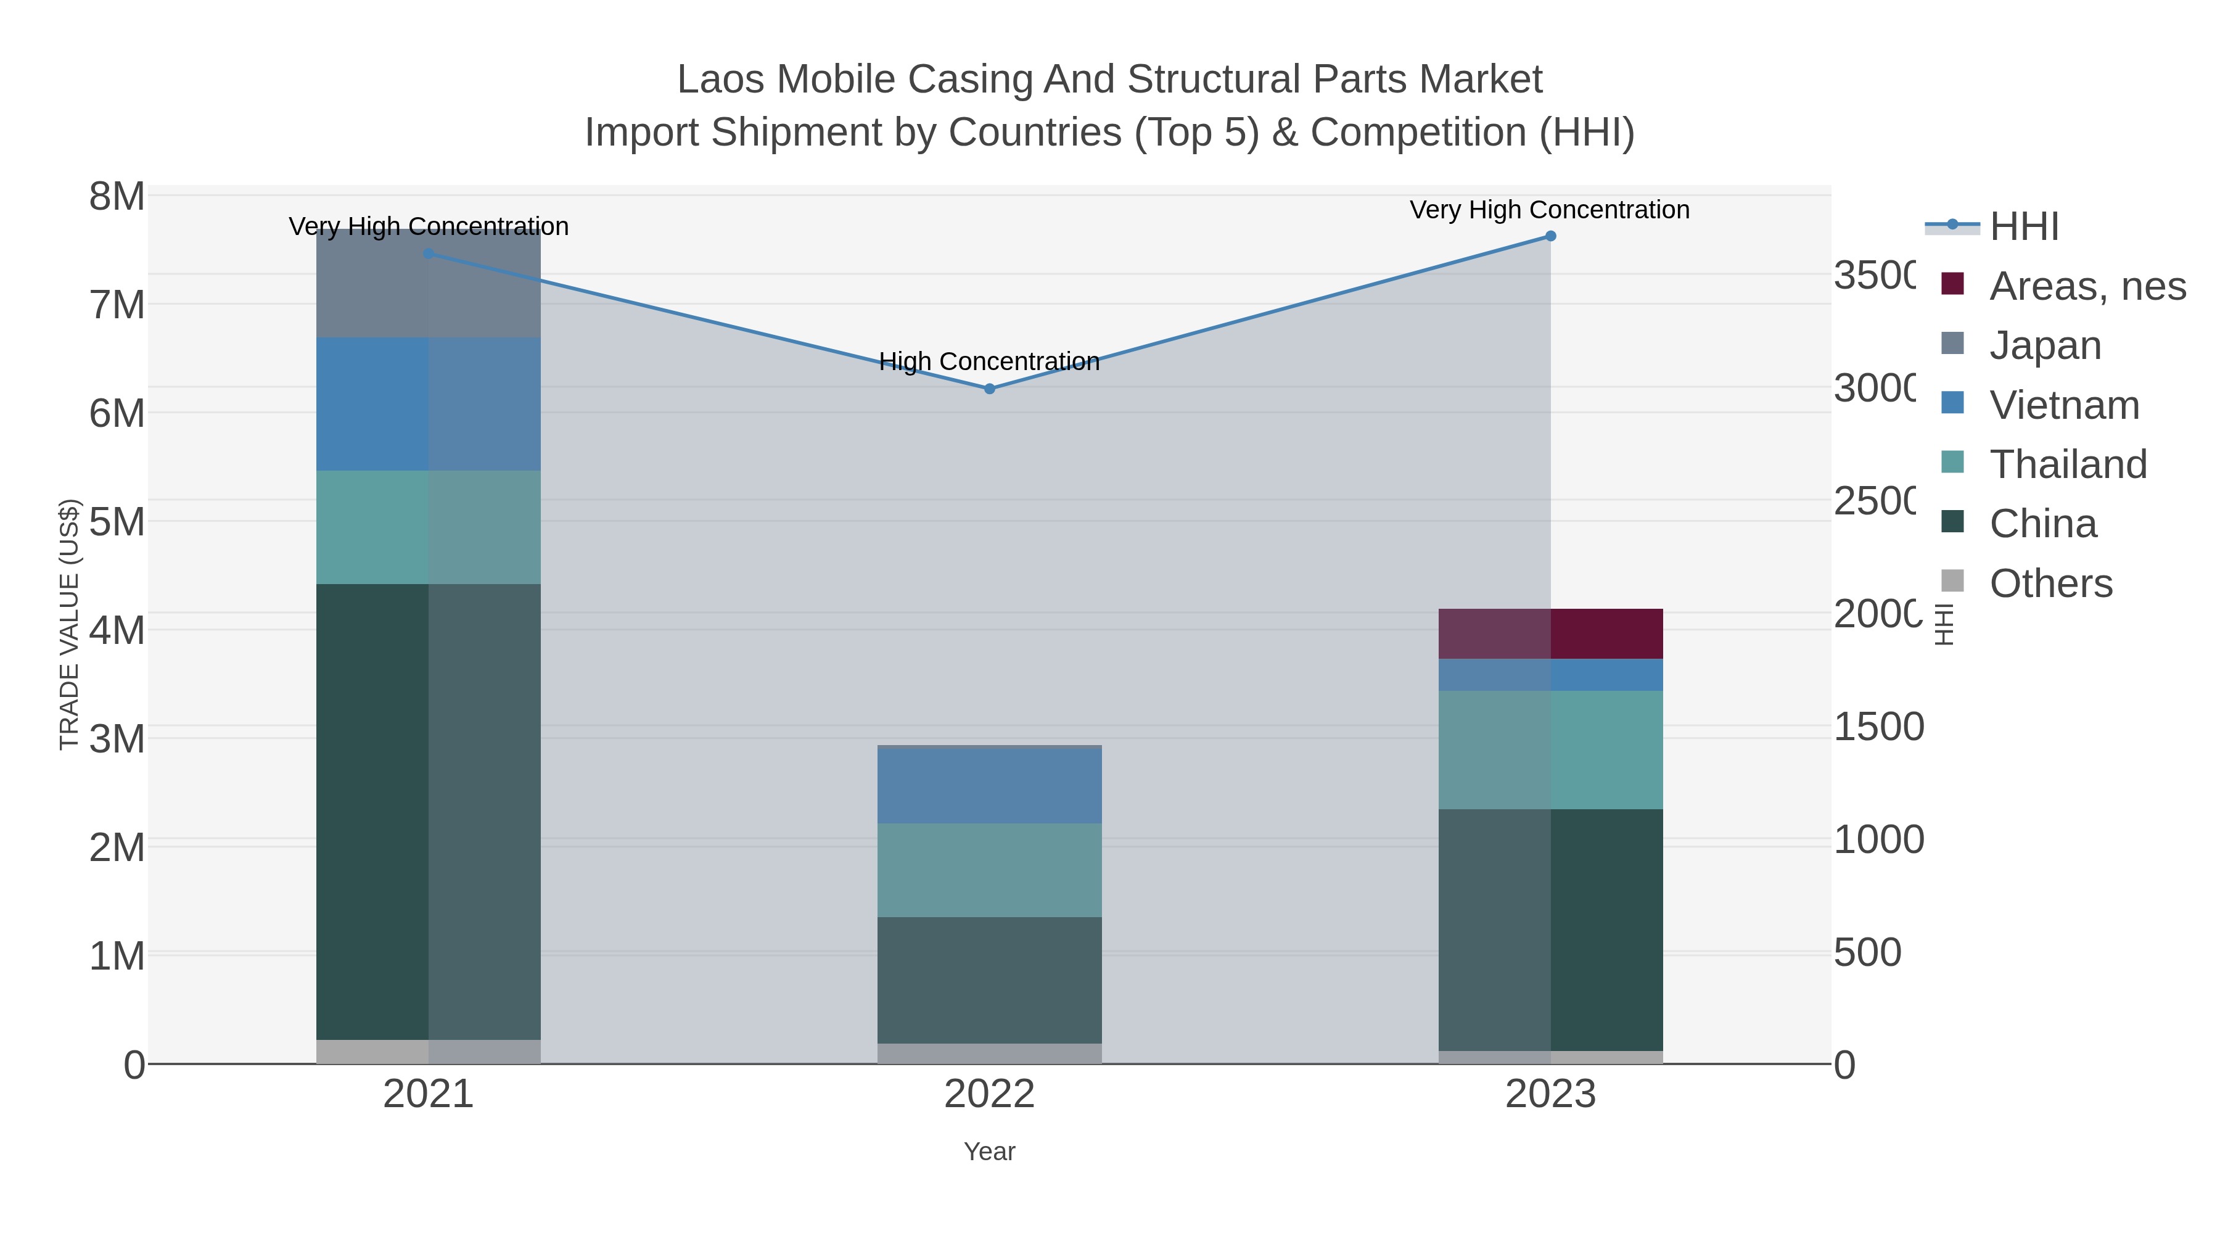Click the 2021 'Very High Concentration' annotation
This screenshot has height=1249, width=2220.
pyautogui.click(x=429, y=226)
